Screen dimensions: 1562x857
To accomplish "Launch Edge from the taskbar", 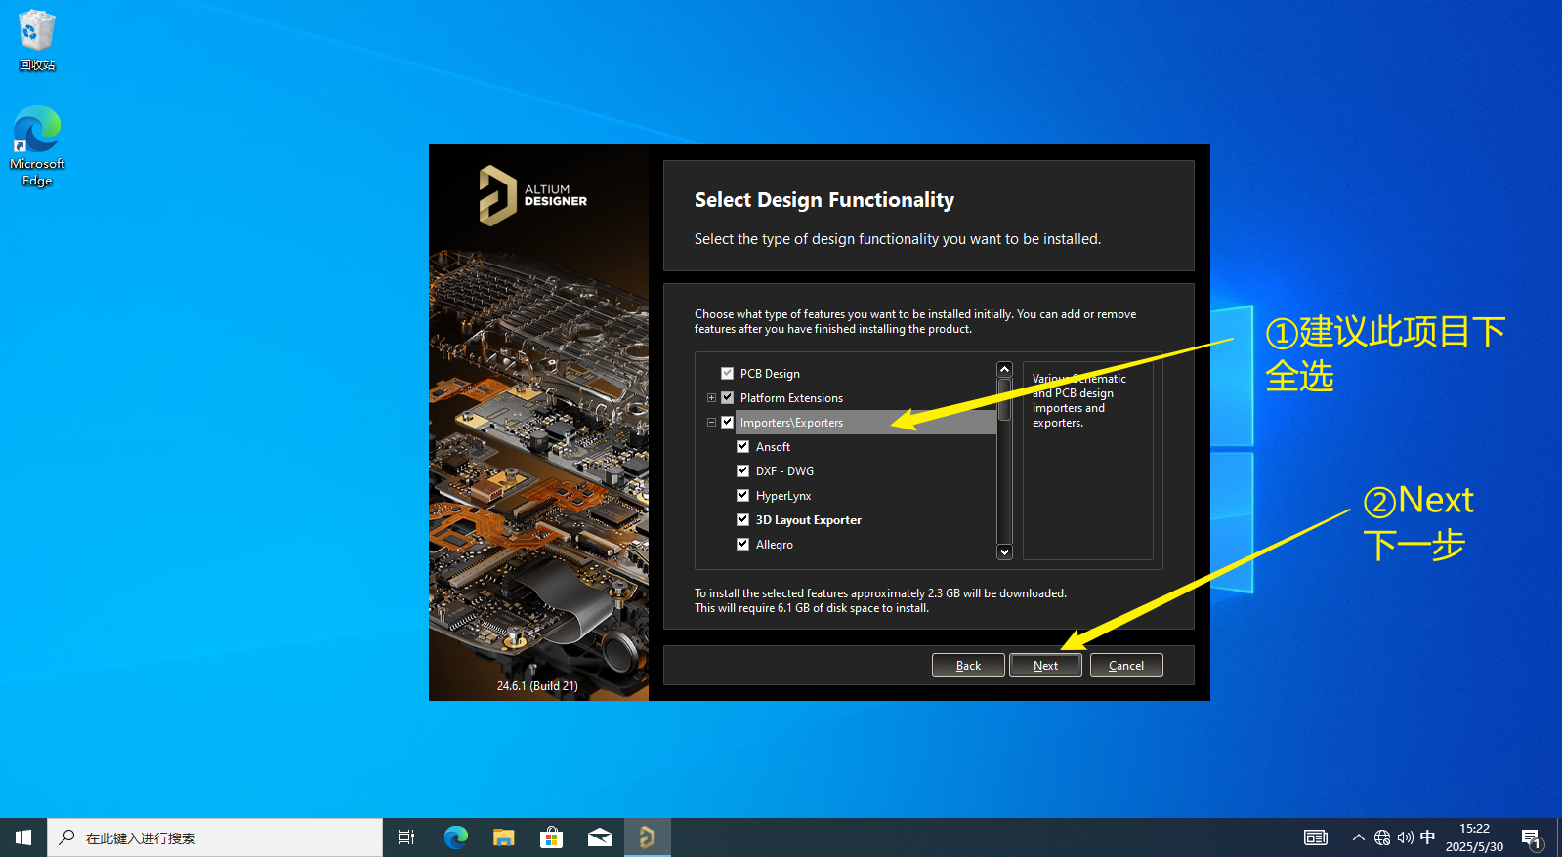I will tap(455, 837).
